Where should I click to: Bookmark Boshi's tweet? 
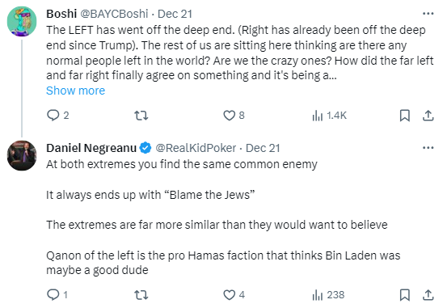pos(404,116)
